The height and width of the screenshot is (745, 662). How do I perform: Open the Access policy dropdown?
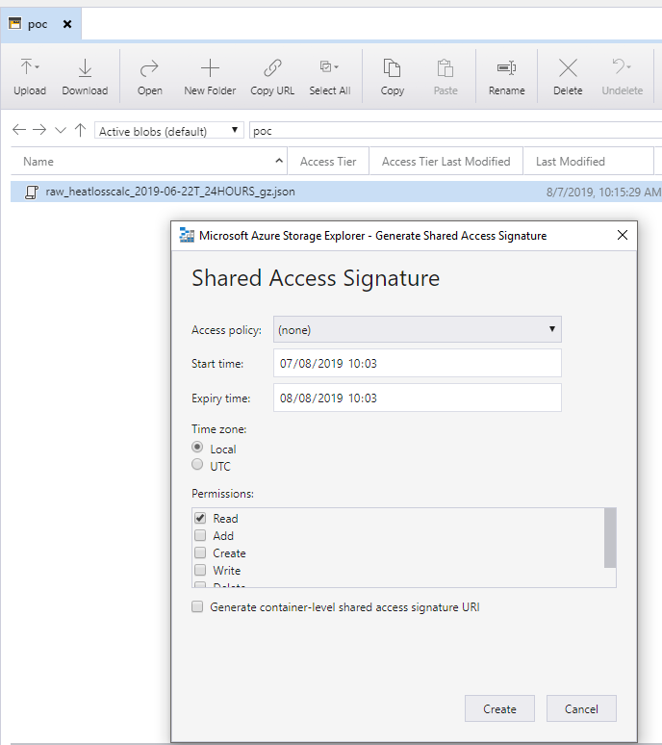pyautogui.click(x=418, y=329)
